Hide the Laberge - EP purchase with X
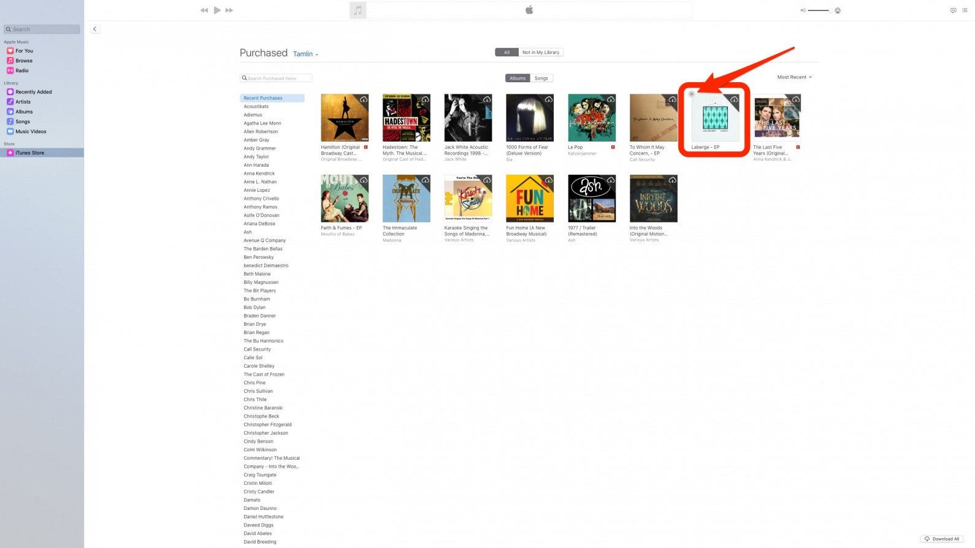 [692, 94]
